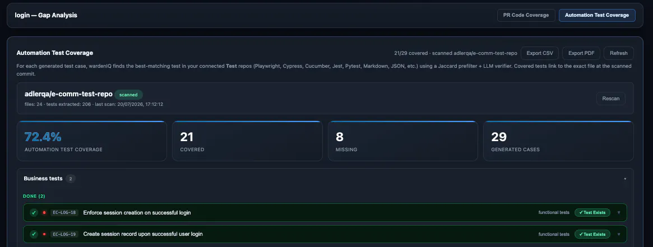Click the 21 Covered stat card
The width and height of the screenshot is (653, 247).
pyautogui.click(x=247, y=141)
